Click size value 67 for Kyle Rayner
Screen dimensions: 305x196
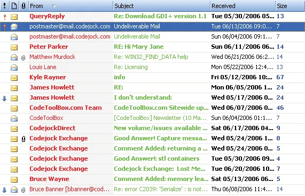[280, 77]
